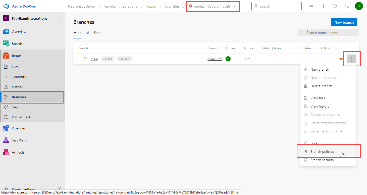
Task: Click the 12m authored date cell
Action: coord(249,59)
